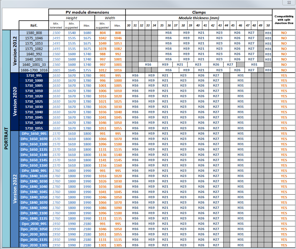Select the 1580_808 reference cell

pyautogui.click(x=34, y=33)
